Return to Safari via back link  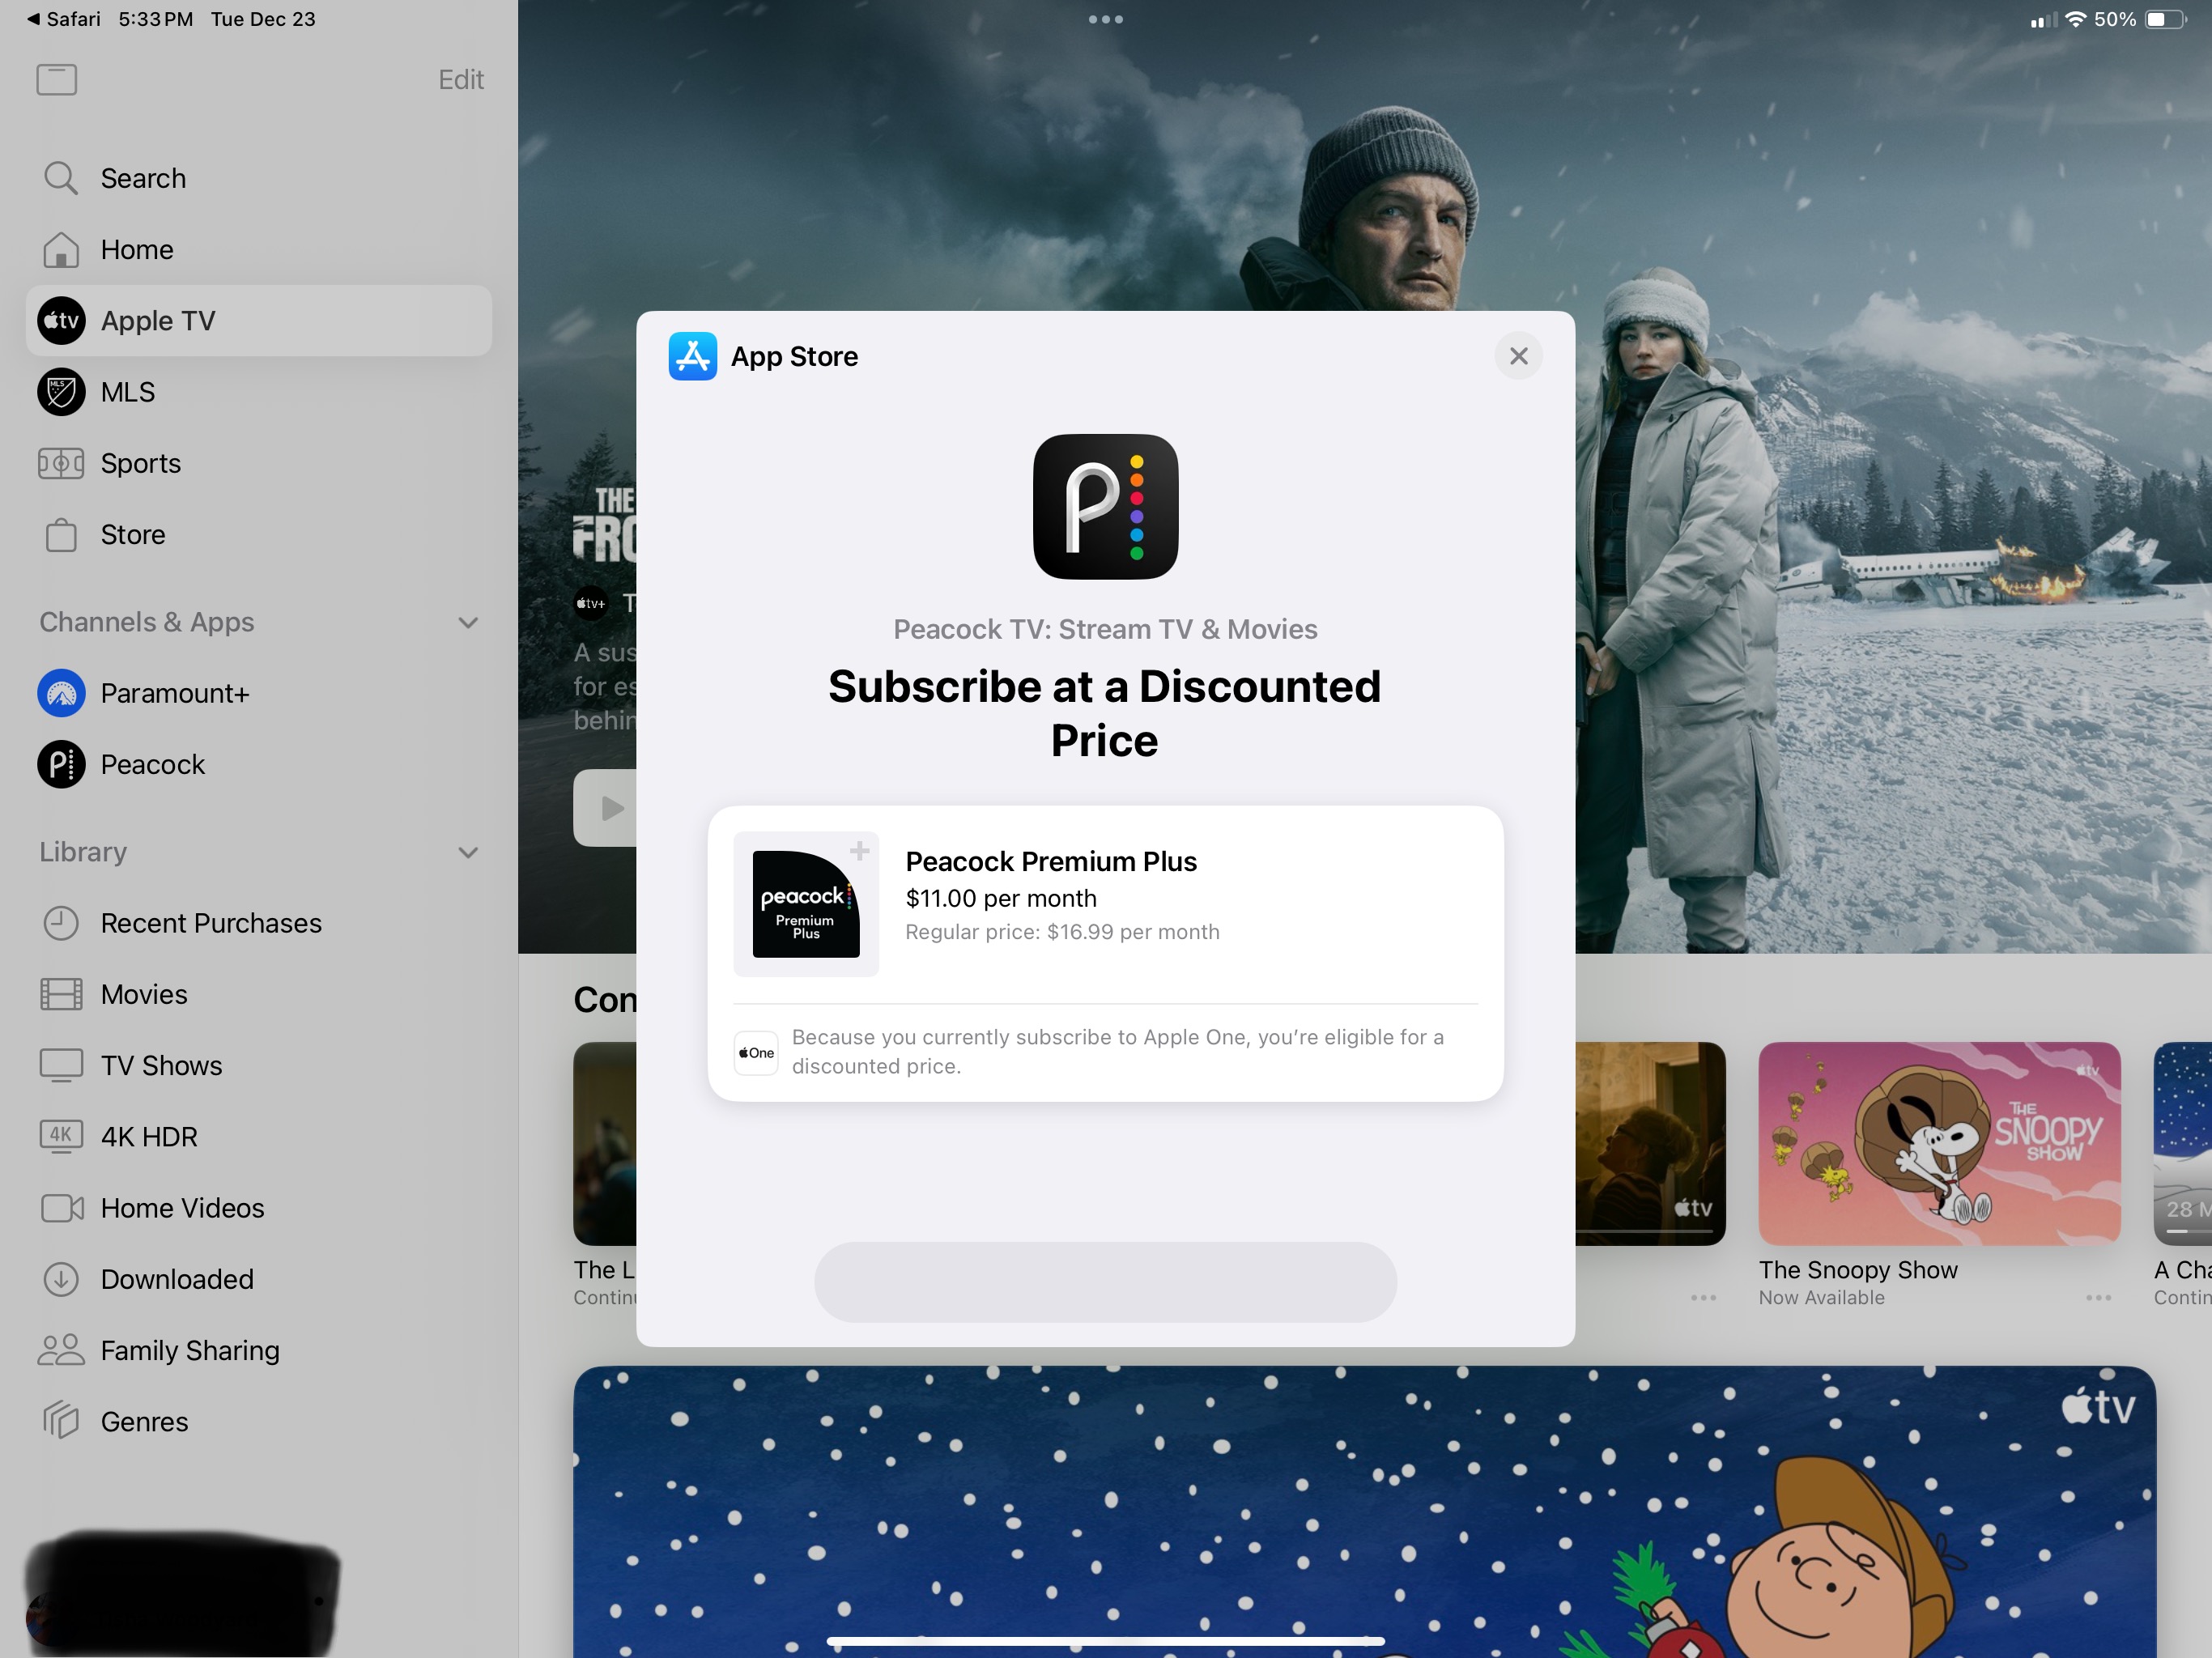coord(64,19)
